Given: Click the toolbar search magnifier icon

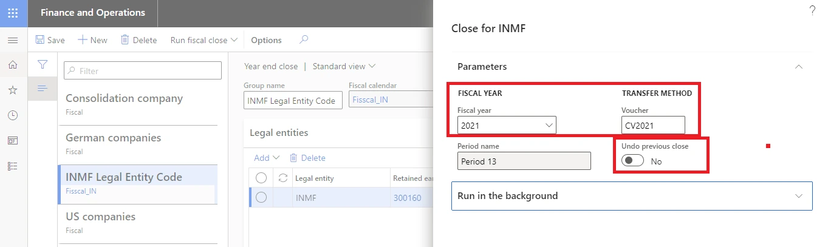Looking at the screenshot, I should point(304,40).
